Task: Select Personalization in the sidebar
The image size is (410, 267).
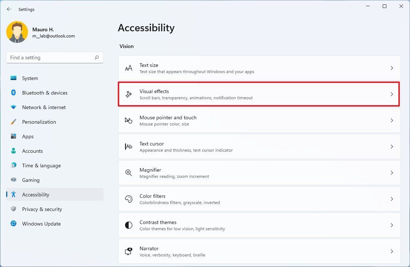Action: pyautogui.click(x=39, y=122)
